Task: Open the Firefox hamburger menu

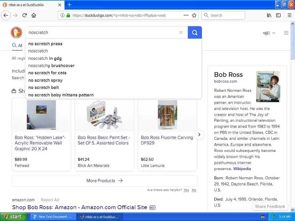Action: (289, 16)
